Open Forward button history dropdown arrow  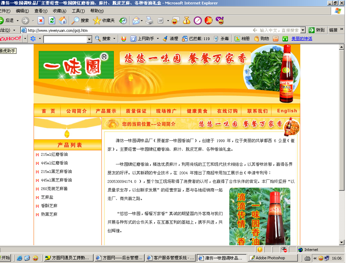pos(33,21)
